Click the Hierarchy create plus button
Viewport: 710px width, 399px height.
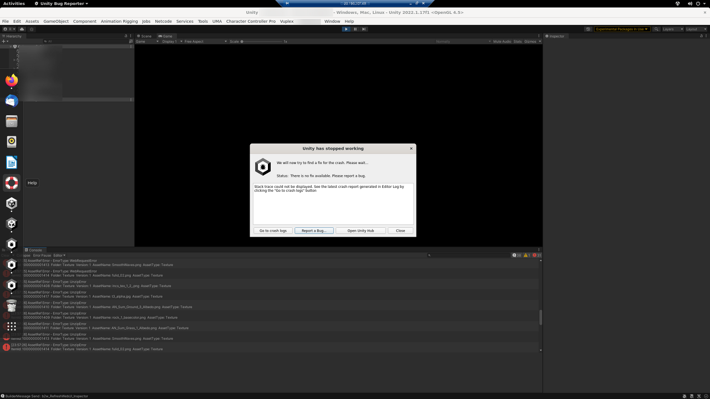point(4,41)
